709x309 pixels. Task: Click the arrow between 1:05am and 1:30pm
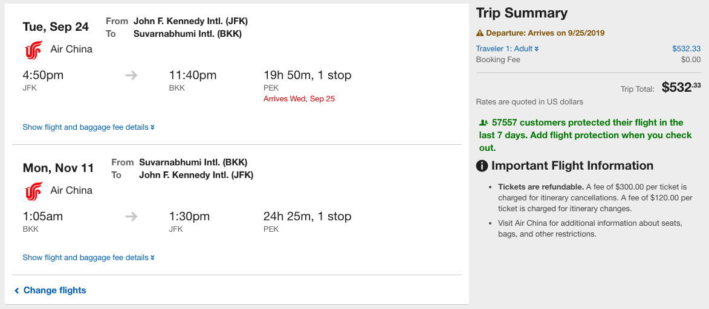coord(131,217)
